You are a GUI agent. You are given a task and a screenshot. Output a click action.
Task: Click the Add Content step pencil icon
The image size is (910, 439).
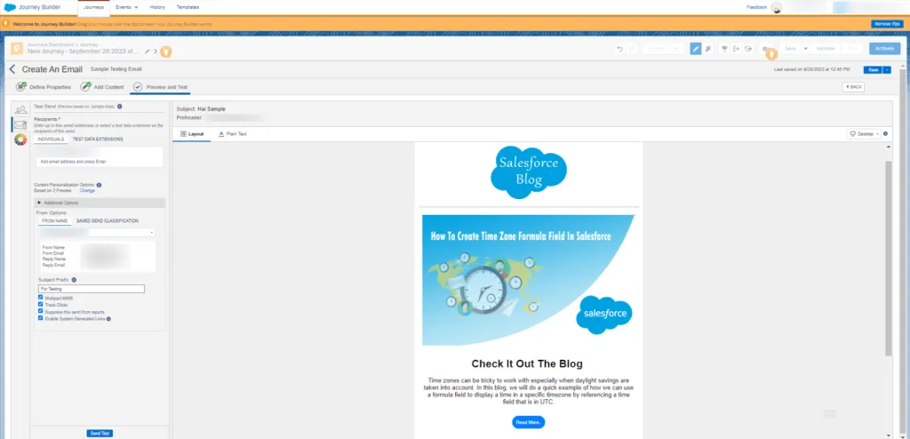[85, 86]
